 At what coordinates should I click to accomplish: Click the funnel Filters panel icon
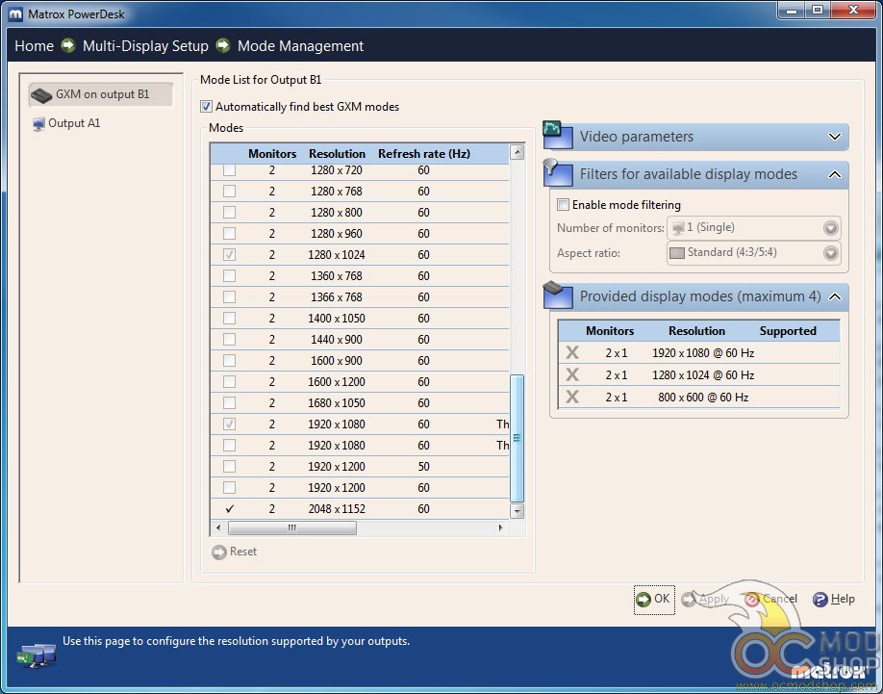[x=558, y=173]
